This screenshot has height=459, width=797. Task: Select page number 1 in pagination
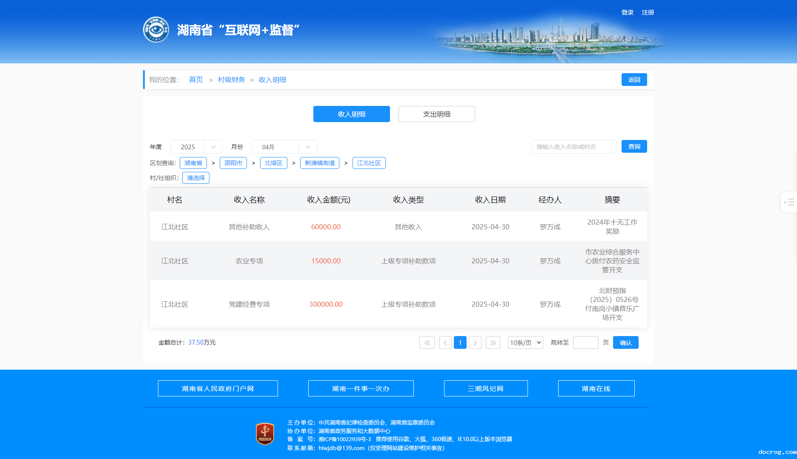(x=460, y=342)
